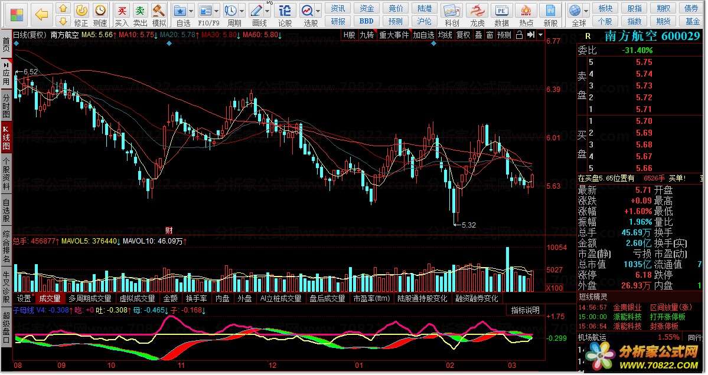
Task: Click the 财 finance marker on chart
Action: coord(169,231)
